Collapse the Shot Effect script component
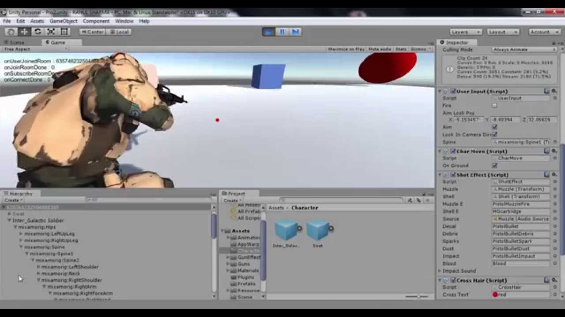Viewport: 565px width, 317px height. coord(440,175)
